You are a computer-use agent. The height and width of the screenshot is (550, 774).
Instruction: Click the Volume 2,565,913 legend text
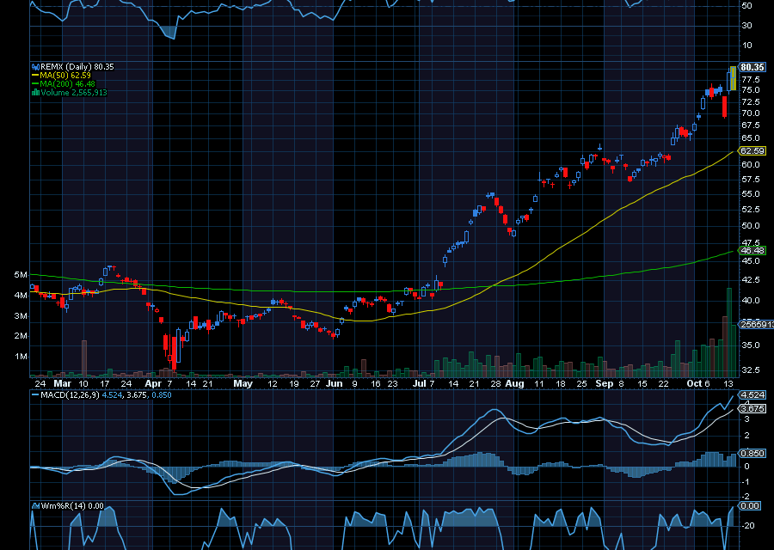pos(74,92)
